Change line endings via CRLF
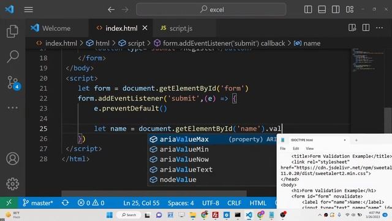392x221 pixels. click(234, 203)
